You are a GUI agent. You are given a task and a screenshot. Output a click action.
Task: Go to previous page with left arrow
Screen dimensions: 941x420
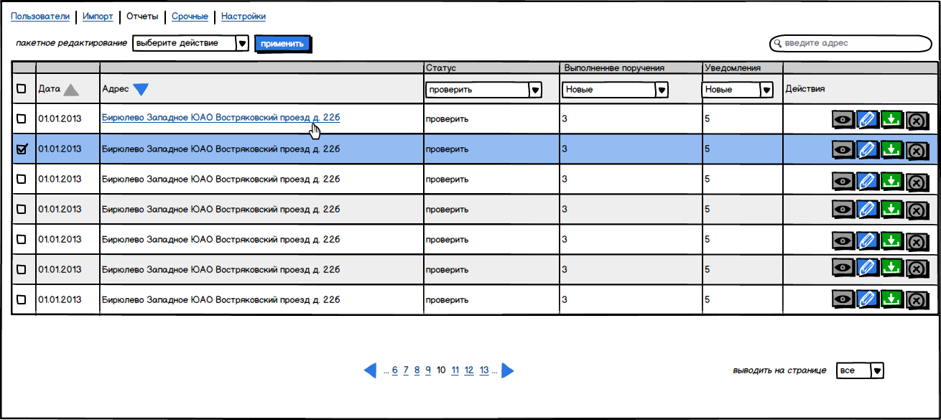point(370,370)
